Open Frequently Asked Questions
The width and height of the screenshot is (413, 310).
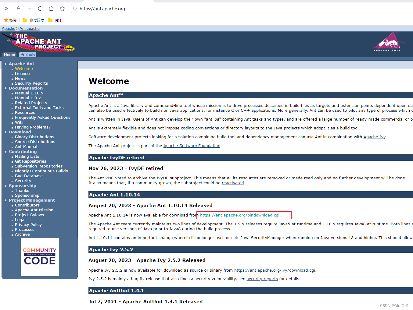[x=43, y=118]
